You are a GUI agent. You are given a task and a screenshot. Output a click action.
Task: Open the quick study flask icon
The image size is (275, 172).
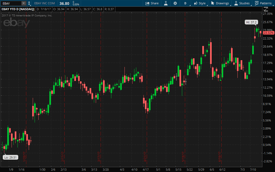[x=166, y=3]
